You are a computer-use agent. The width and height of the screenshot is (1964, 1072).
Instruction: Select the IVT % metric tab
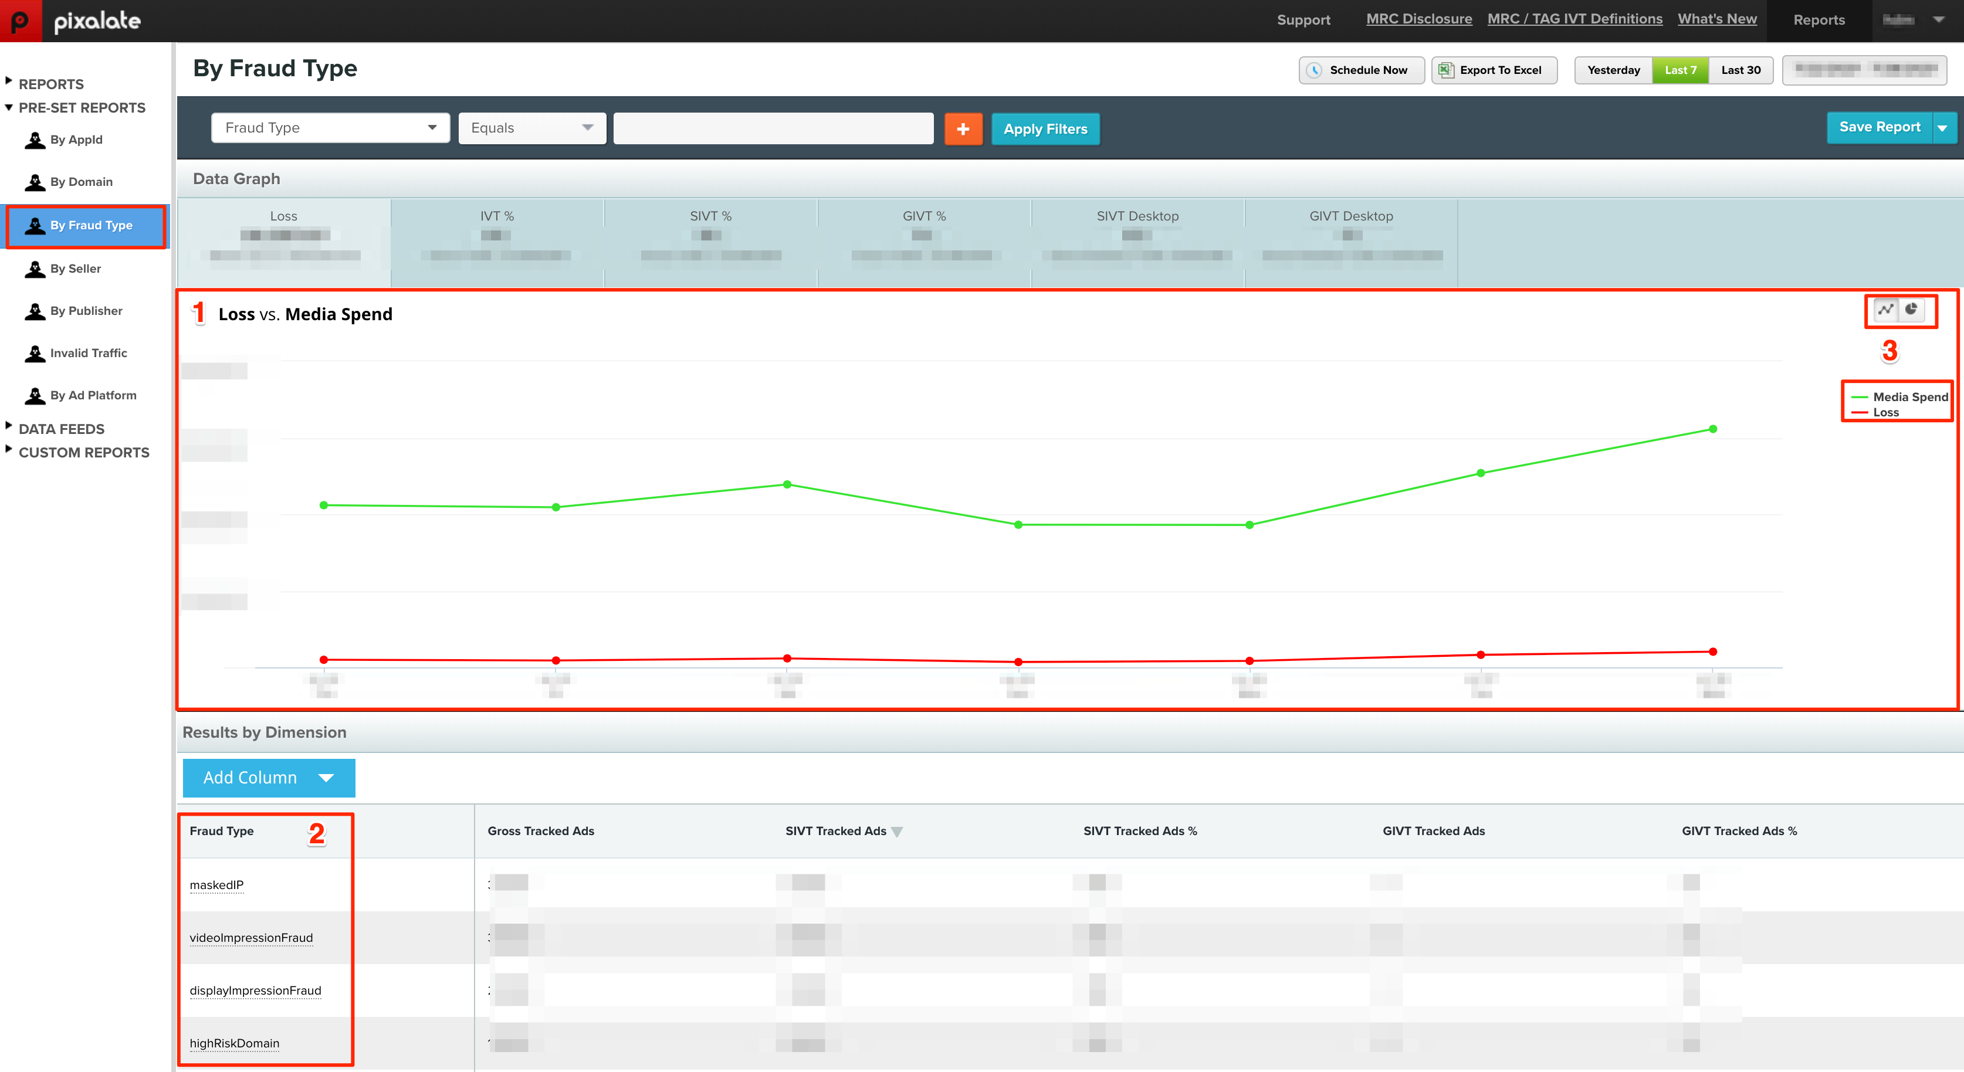point(497,243)
